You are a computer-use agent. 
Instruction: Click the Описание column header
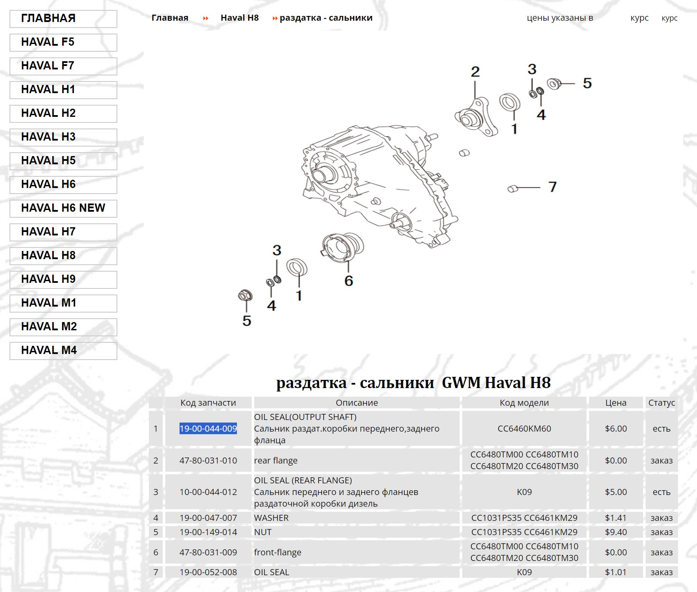(x=356, y=403)
